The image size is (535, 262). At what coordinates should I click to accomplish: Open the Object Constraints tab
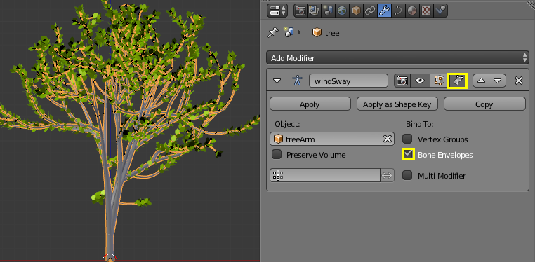(370, 11)
